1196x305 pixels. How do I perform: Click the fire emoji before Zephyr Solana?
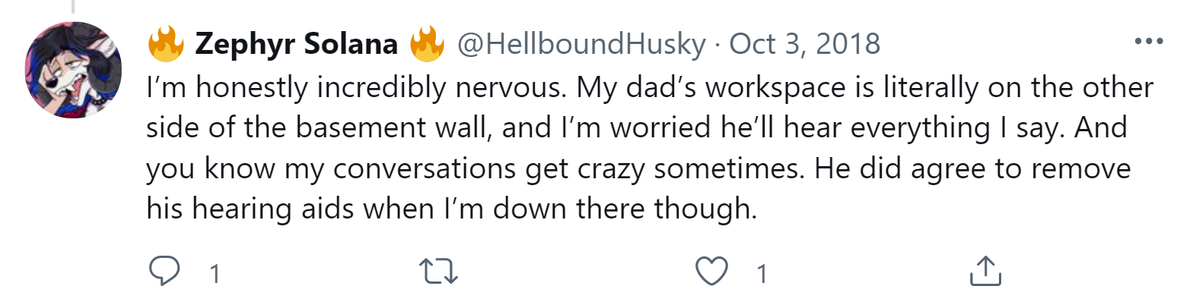166,43
